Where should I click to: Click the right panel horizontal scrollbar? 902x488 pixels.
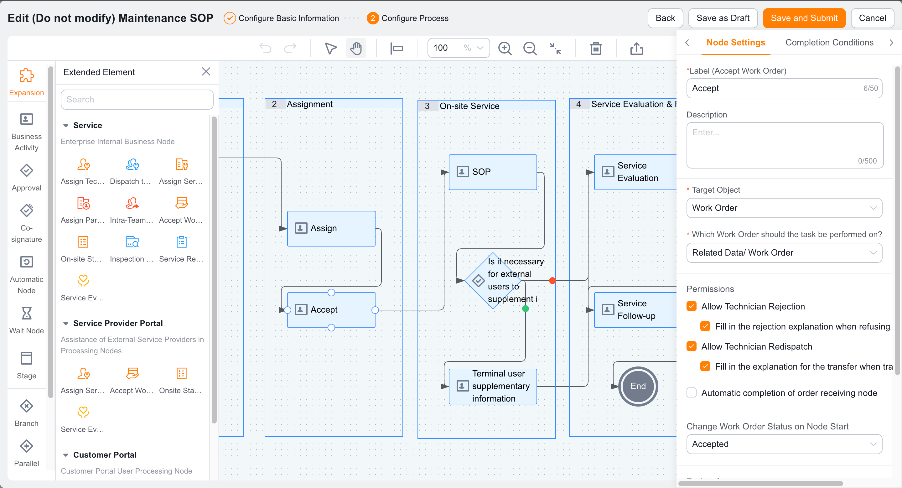click(x=760, y=483)
